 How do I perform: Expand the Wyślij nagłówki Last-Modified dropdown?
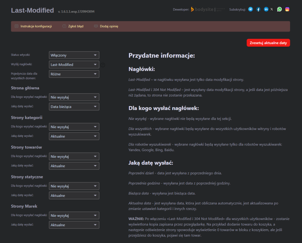click(74, 65)
